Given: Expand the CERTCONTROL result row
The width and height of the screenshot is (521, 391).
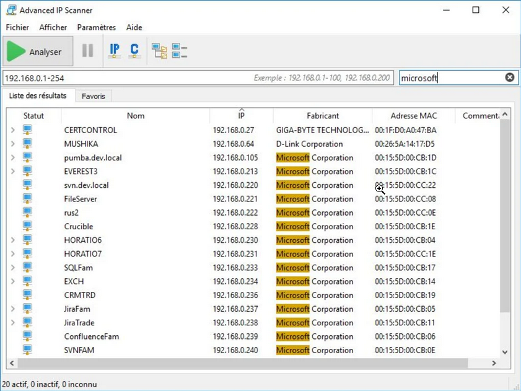Looking at the screenshot, I should point(12,130).
